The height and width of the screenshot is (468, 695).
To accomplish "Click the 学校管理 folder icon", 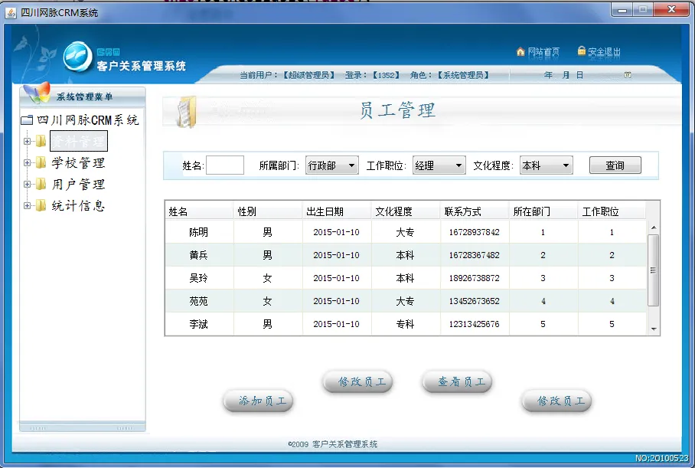I will 41,162.
